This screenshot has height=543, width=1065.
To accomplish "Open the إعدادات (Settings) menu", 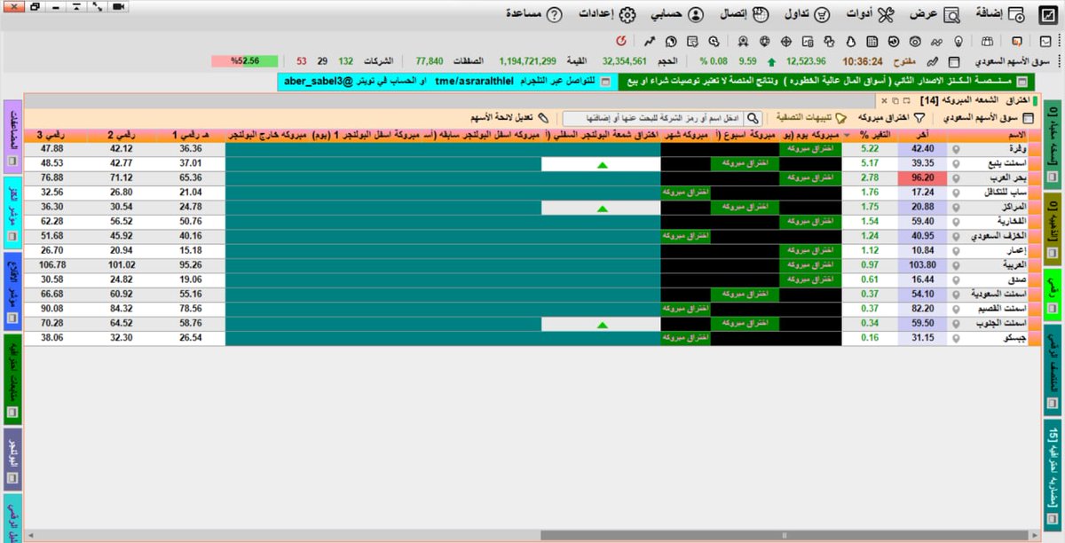I will 608,14.
